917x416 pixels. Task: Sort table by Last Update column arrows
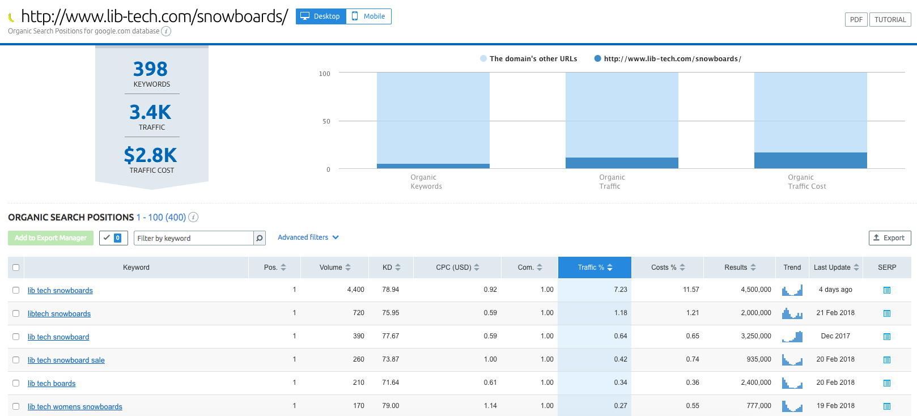point(856,268)
